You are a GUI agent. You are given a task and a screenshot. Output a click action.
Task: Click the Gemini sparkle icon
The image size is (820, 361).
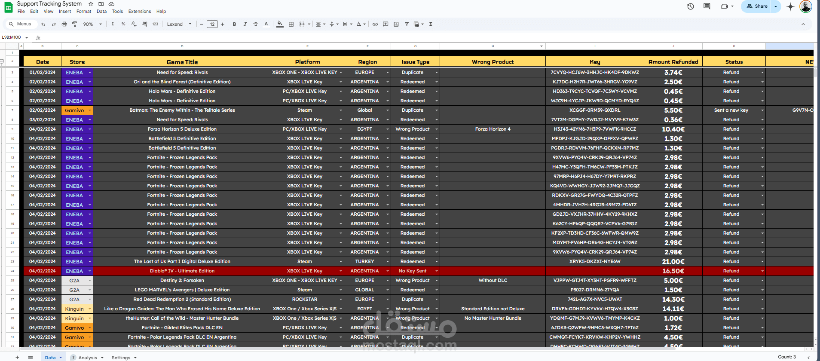pyautogui.click(x=790, y=6)
